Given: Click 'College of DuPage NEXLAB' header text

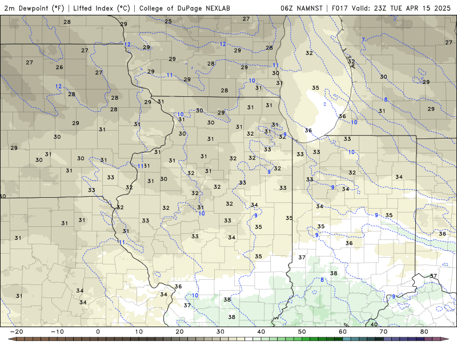Looking at the screenshot, I should pos(185,8).
